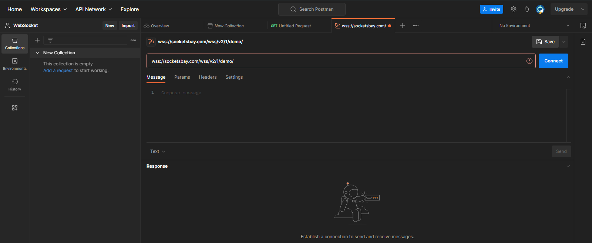The height and width of the screenshot is (243, 592).
Task: Go to Home in top navigation
Action: click(x=14, y=9)
